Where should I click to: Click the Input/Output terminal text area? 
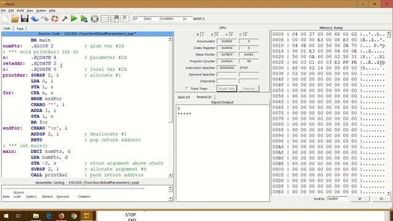[x=222, y=153]
